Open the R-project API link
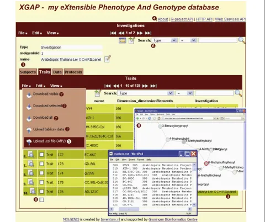The height and width of the screenshot is (222, 265). click(x=182, y=19)
